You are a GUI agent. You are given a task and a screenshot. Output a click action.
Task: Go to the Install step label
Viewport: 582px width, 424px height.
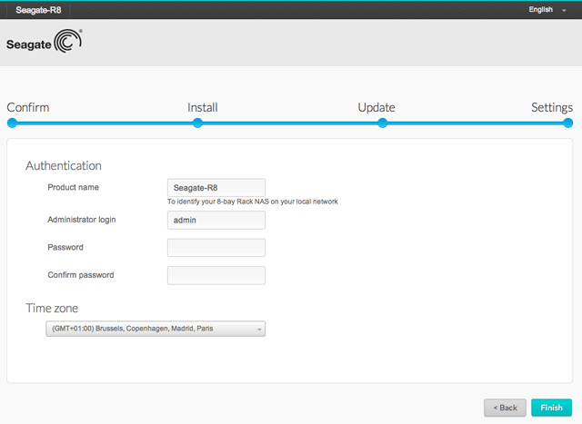tap(202, 107)
